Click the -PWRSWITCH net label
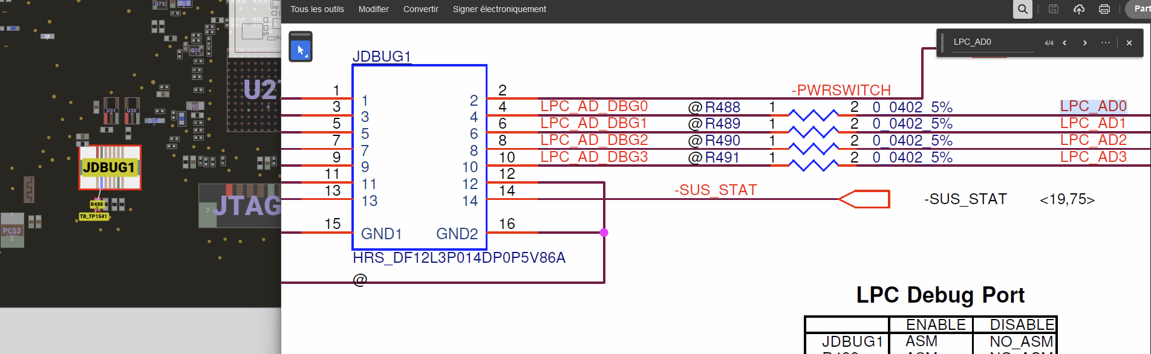The width and height of the screenshot is (1151, 354). tap(841, 91)
